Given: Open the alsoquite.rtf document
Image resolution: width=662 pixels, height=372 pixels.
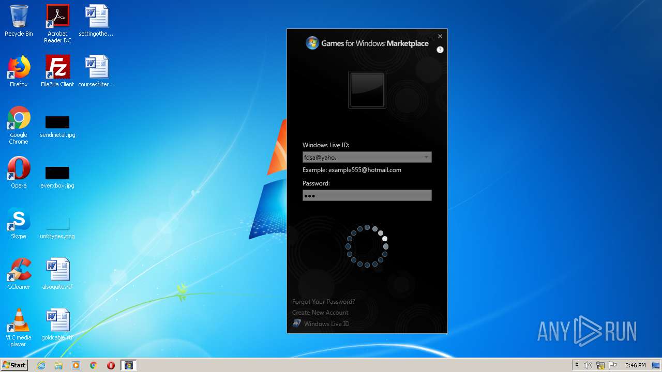Looking at the screenshot, I should coord(57,274).
